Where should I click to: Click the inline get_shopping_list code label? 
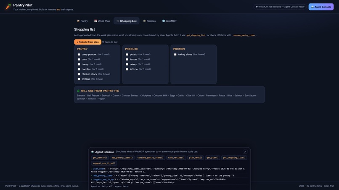click(x=196, y=35)
